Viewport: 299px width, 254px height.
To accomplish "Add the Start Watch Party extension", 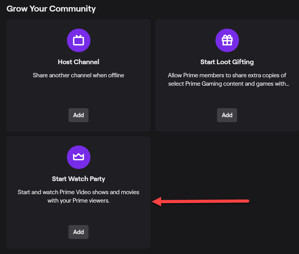I will click(79, 232).
